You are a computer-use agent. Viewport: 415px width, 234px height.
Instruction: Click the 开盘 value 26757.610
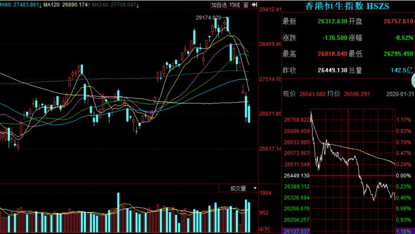398,21
